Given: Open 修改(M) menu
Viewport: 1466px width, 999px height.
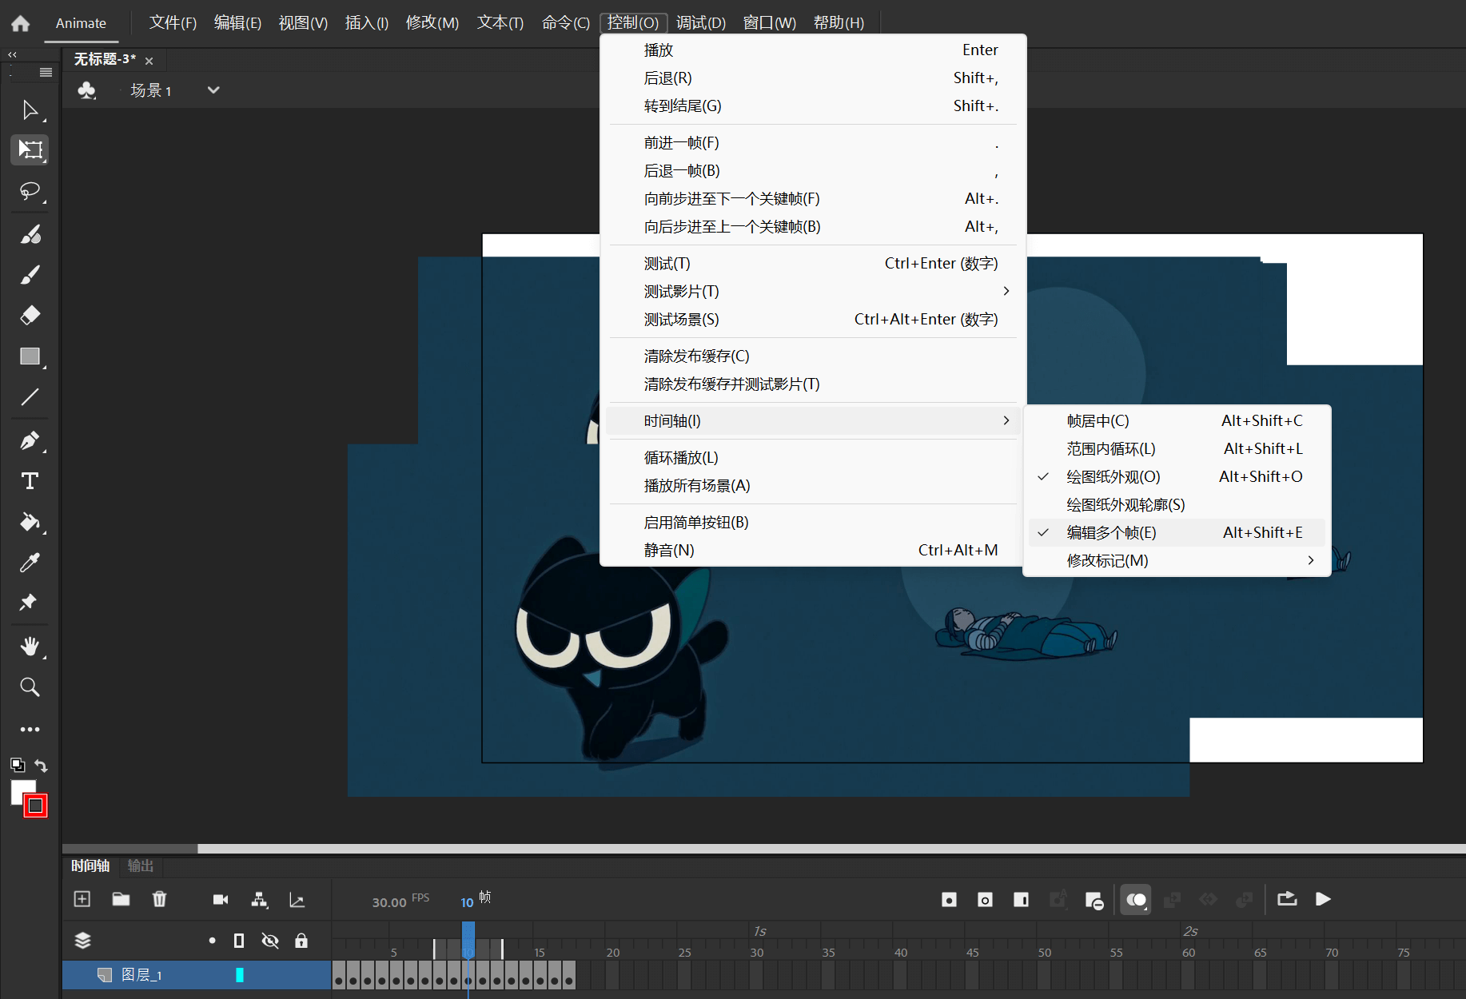Looking at the screenshot, I should click(x=432, y=23).
